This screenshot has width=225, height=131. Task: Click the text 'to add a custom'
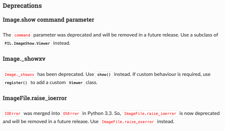[48, 83]
